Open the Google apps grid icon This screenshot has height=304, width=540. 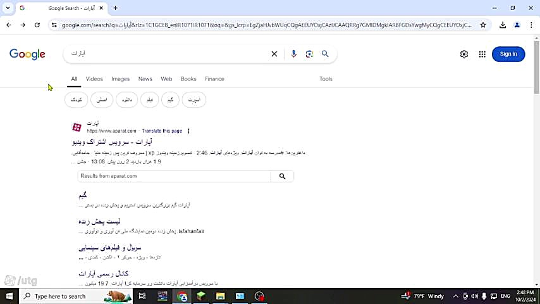[x=482, y=54]
